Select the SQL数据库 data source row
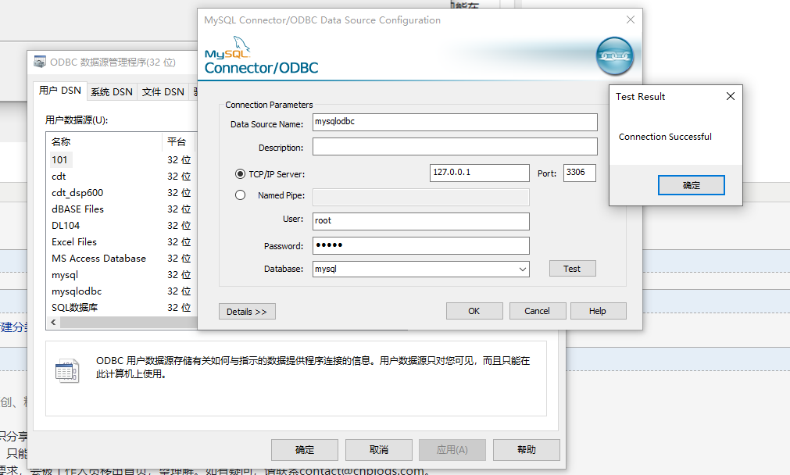 tap(121, 307)
